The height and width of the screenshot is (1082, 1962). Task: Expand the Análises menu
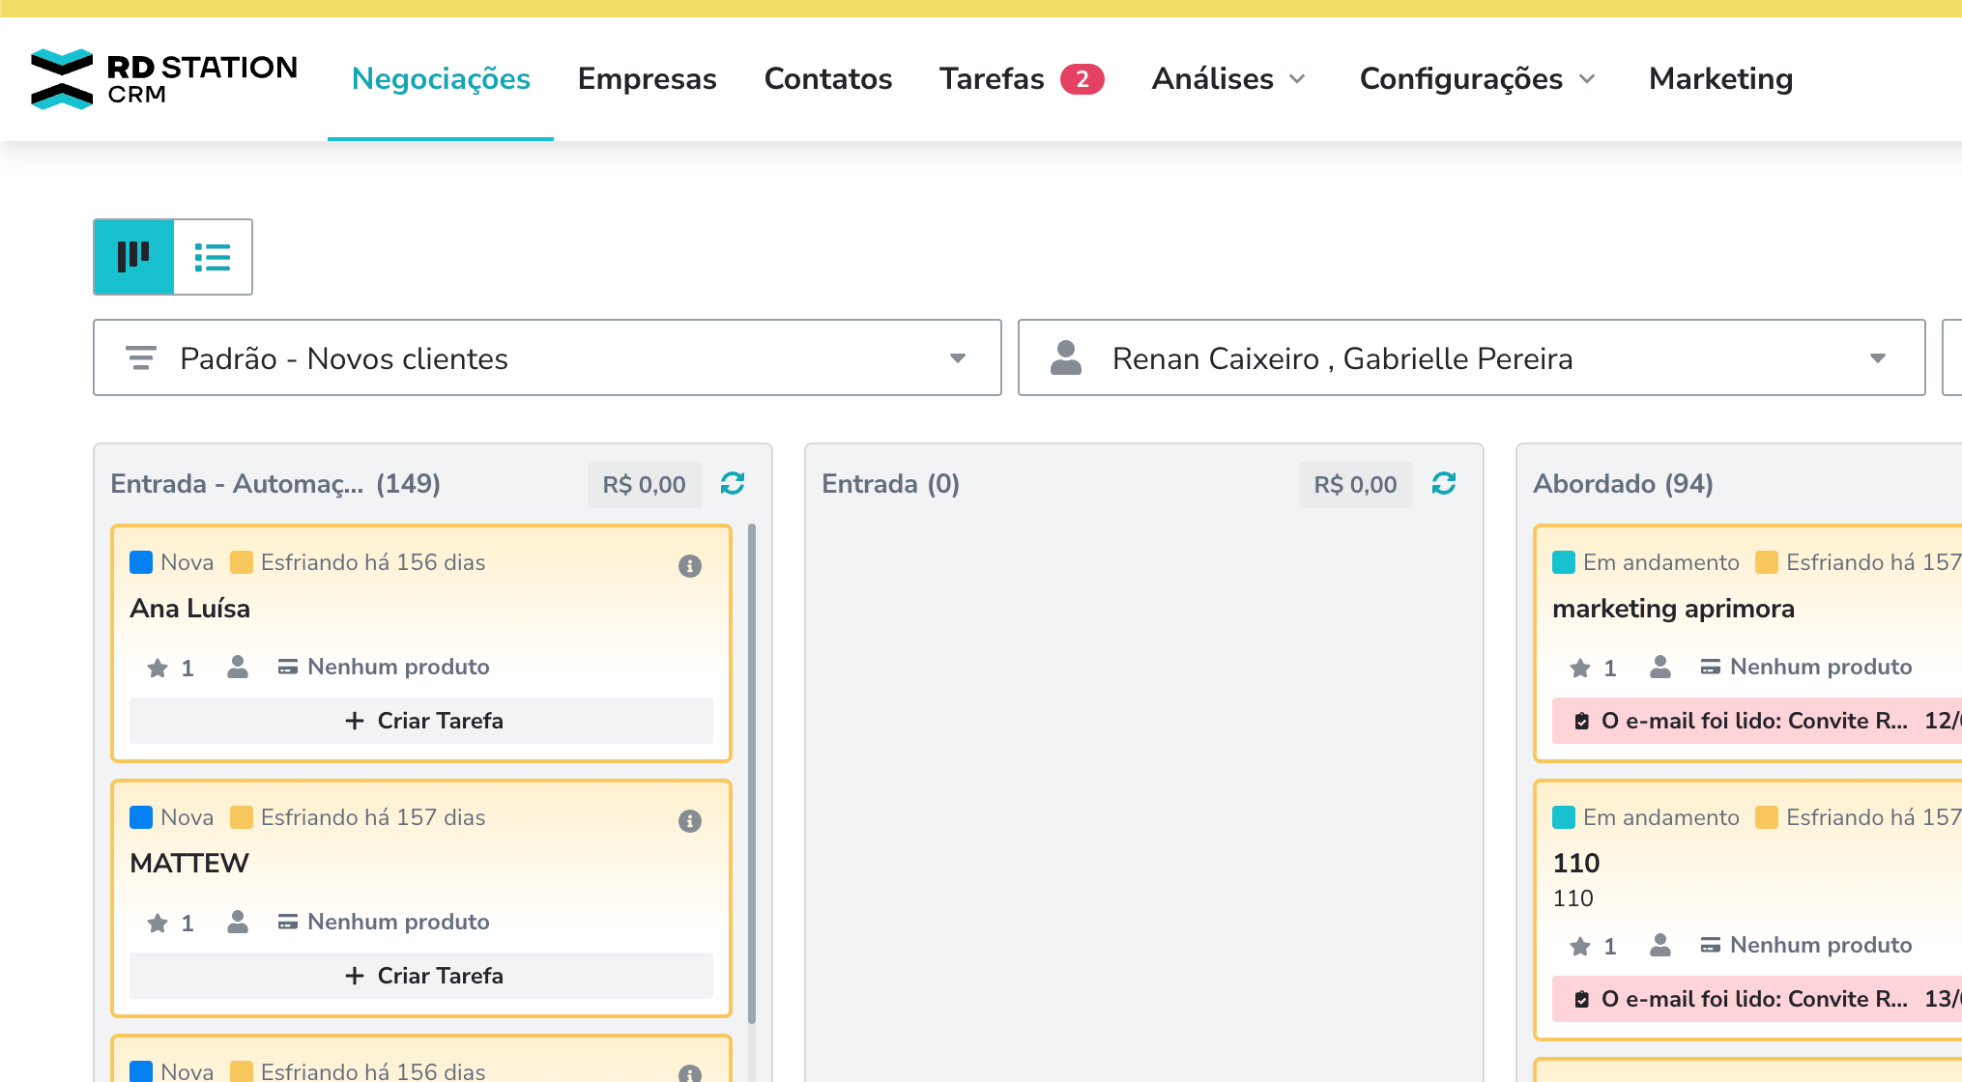1228,79
